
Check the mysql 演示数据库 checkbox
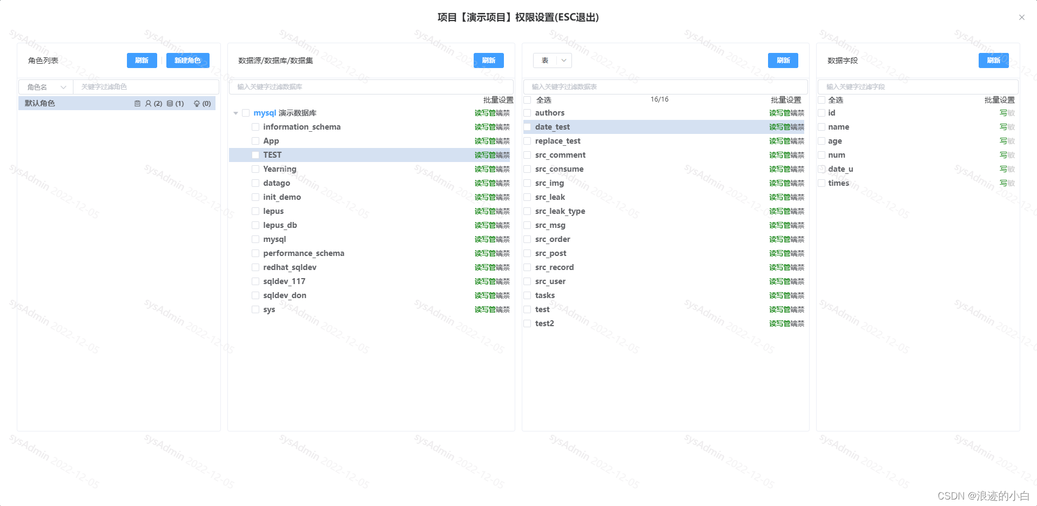246,113
